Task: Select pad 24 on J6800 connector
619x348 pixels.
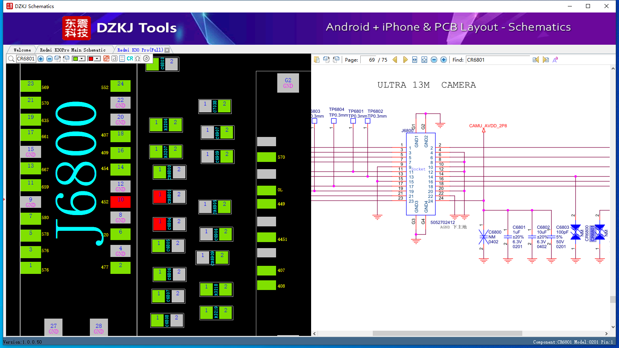Action: click(x=120, y=86)
